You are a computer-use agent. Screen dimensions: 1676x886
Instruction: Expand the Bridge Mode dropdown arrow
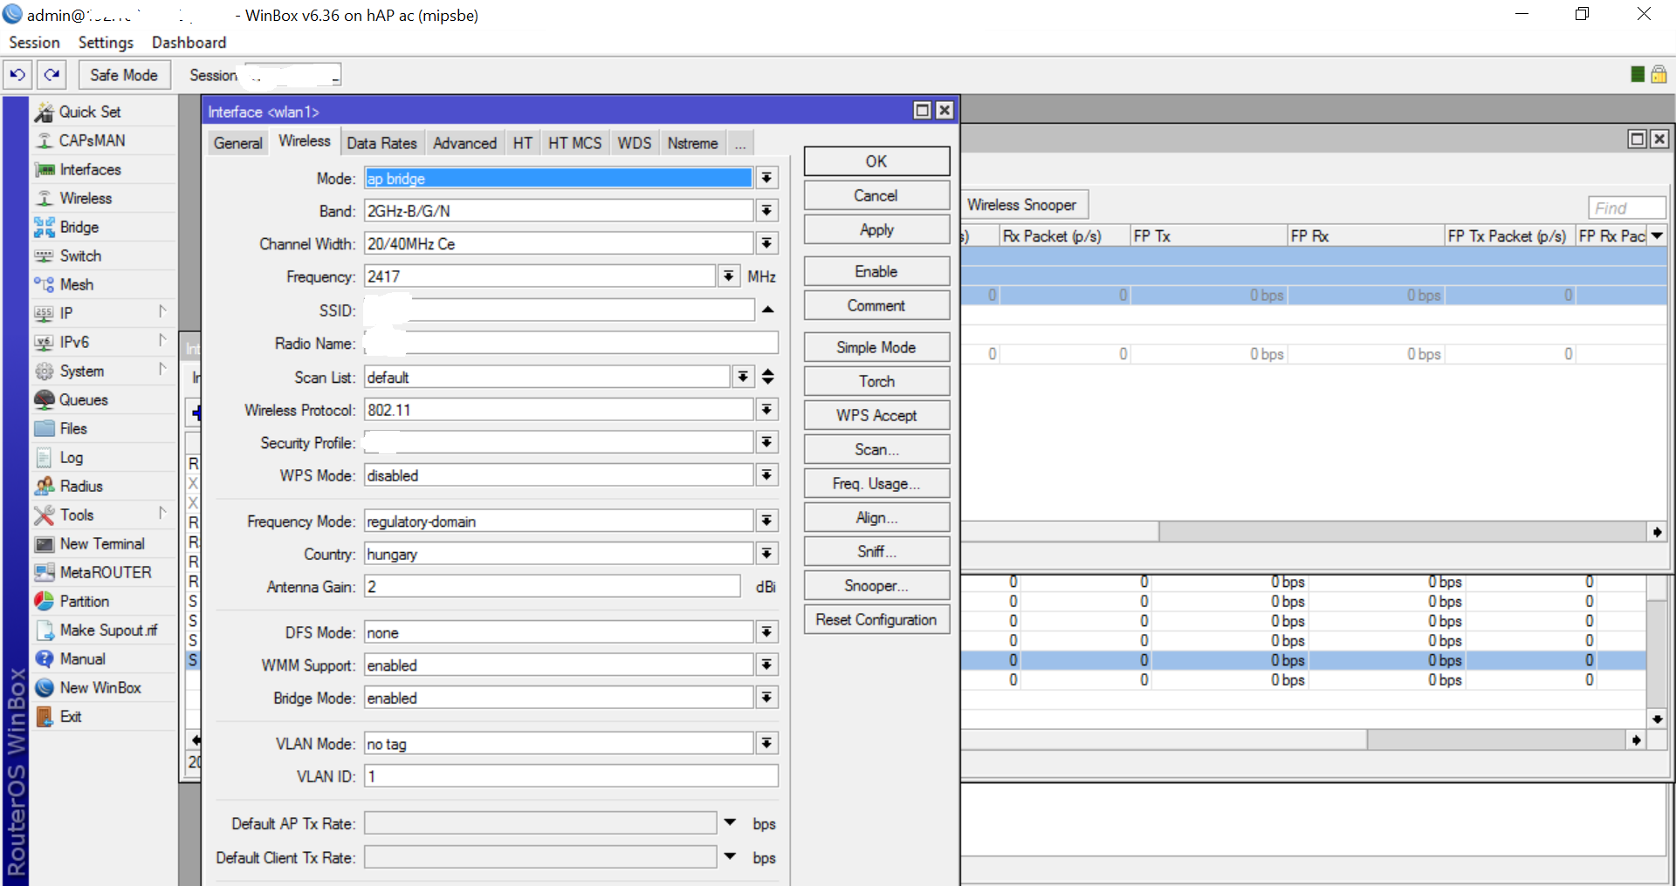[766, 698]
